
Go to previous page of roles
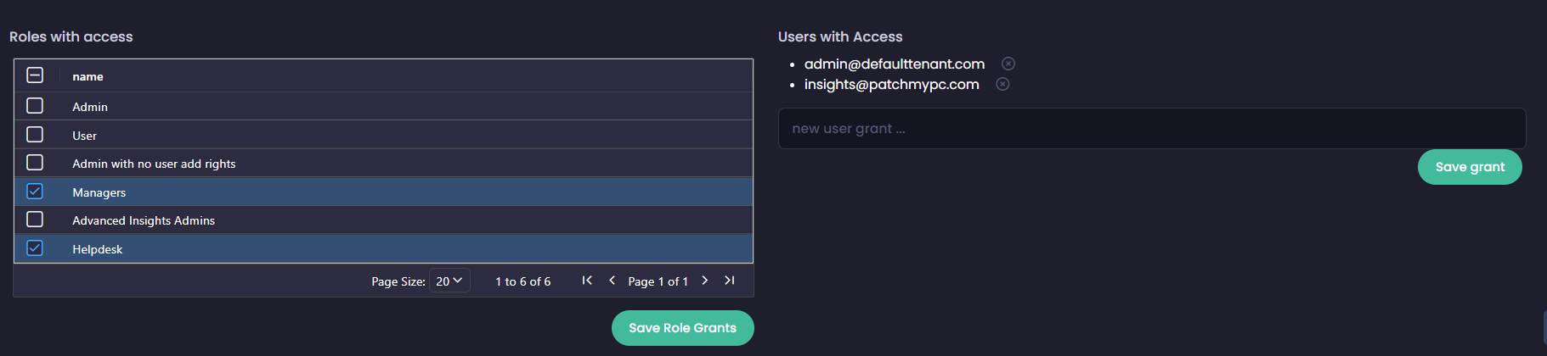[612, 281]
